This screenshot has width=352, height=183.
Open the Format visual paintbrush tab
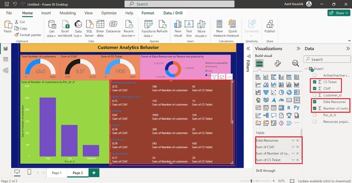[278, 64]
